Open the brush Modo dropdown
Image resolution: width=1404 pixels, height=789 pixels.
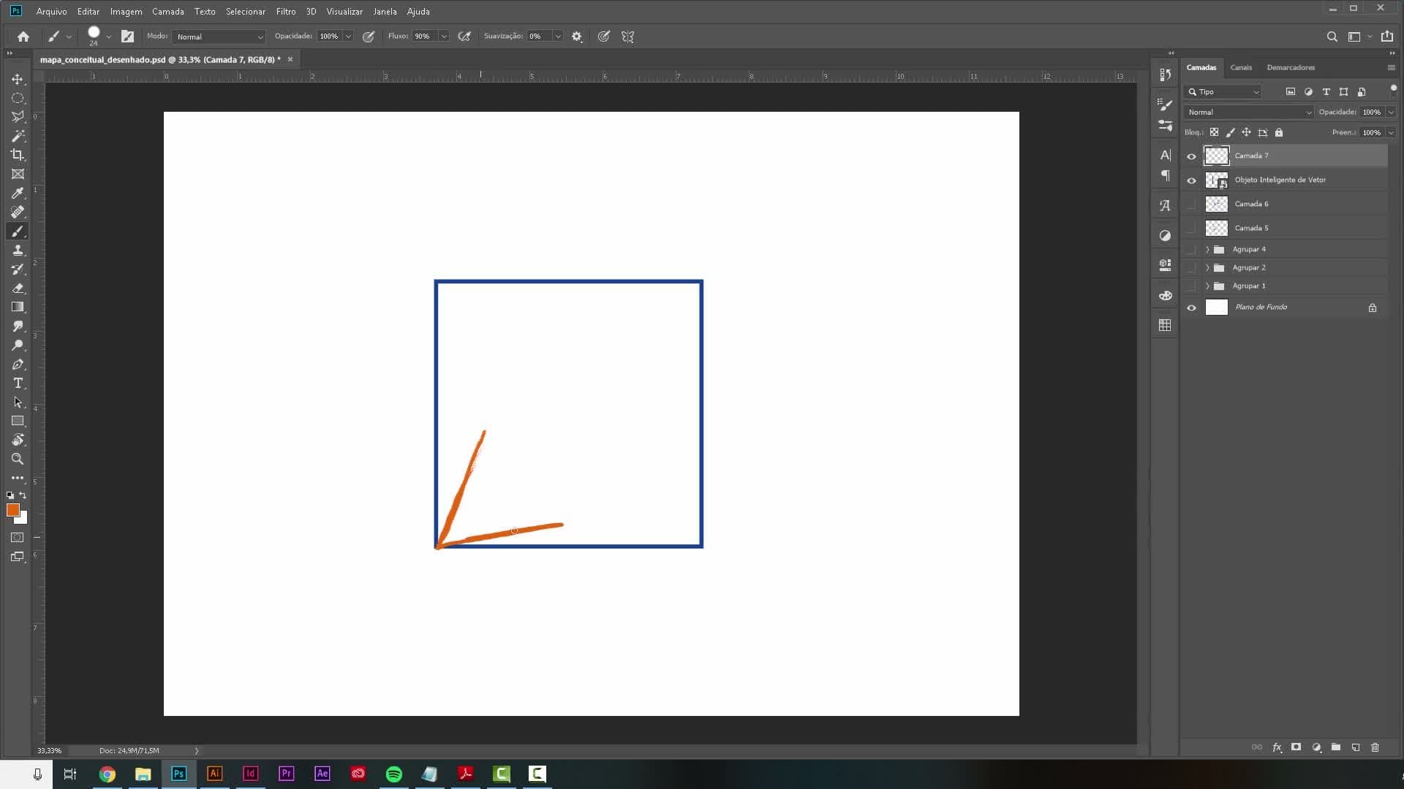(219, 37)
